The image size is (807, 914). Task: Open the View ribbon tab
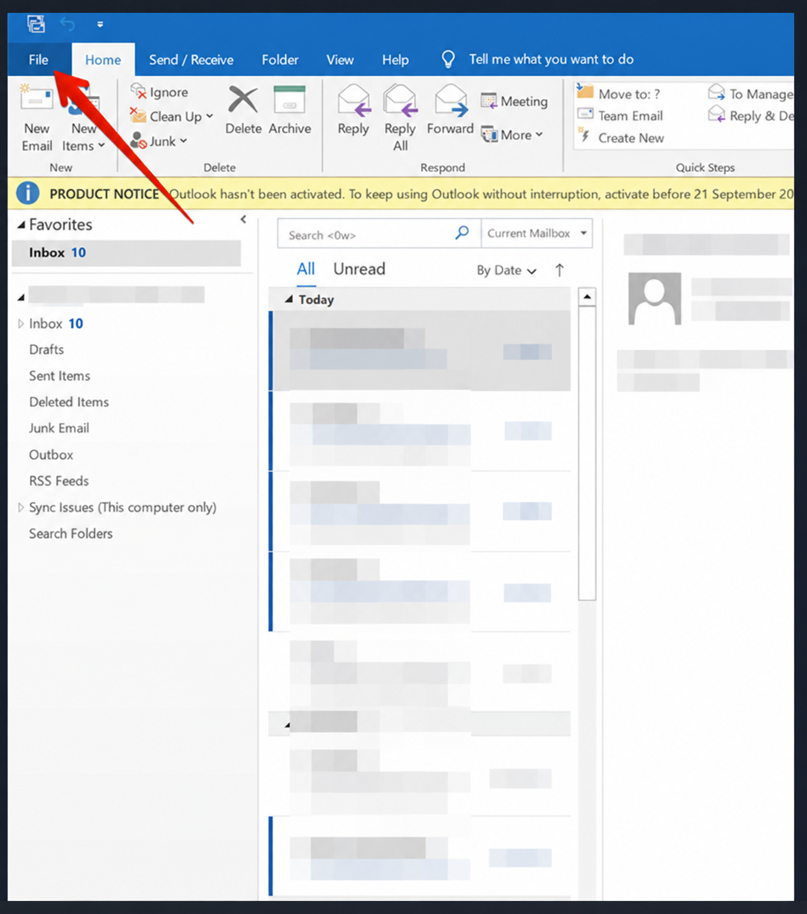coord(340,60)
